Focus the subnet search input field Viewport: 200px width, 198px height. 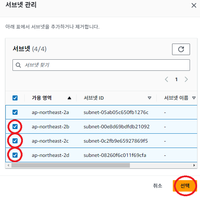pyautogui.click(x=101, y=65)
